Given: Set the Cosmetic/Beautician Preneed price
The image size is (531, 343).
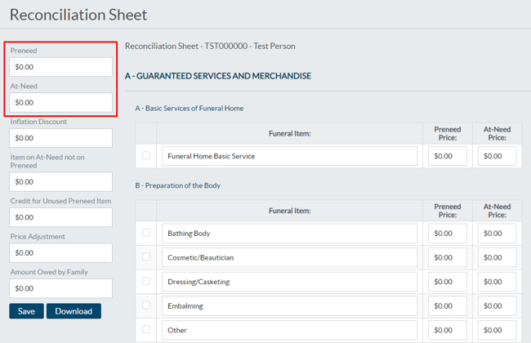Looking at the screenshot, I should [x=448, y=258].
